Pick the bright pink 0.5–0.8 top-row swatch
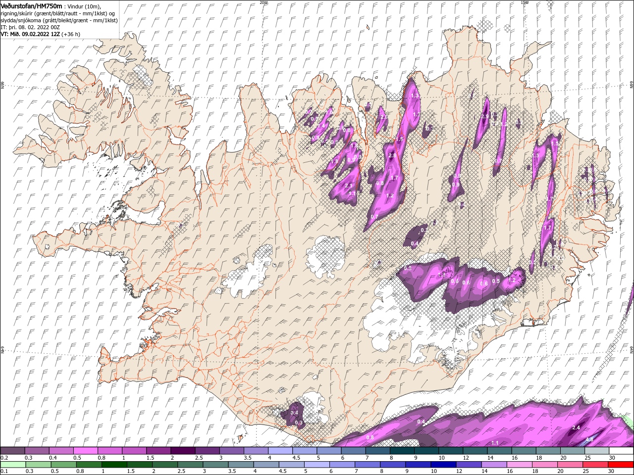 pos(85,451)
